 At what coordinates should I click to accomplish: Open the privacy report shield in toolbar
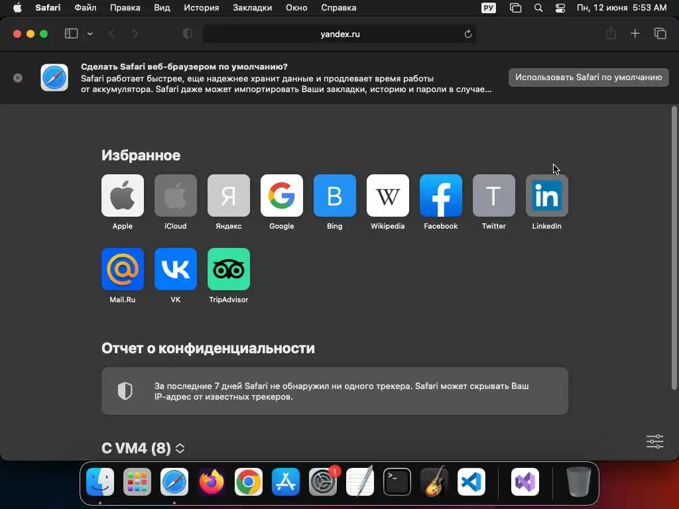click(x=188, y=34)
